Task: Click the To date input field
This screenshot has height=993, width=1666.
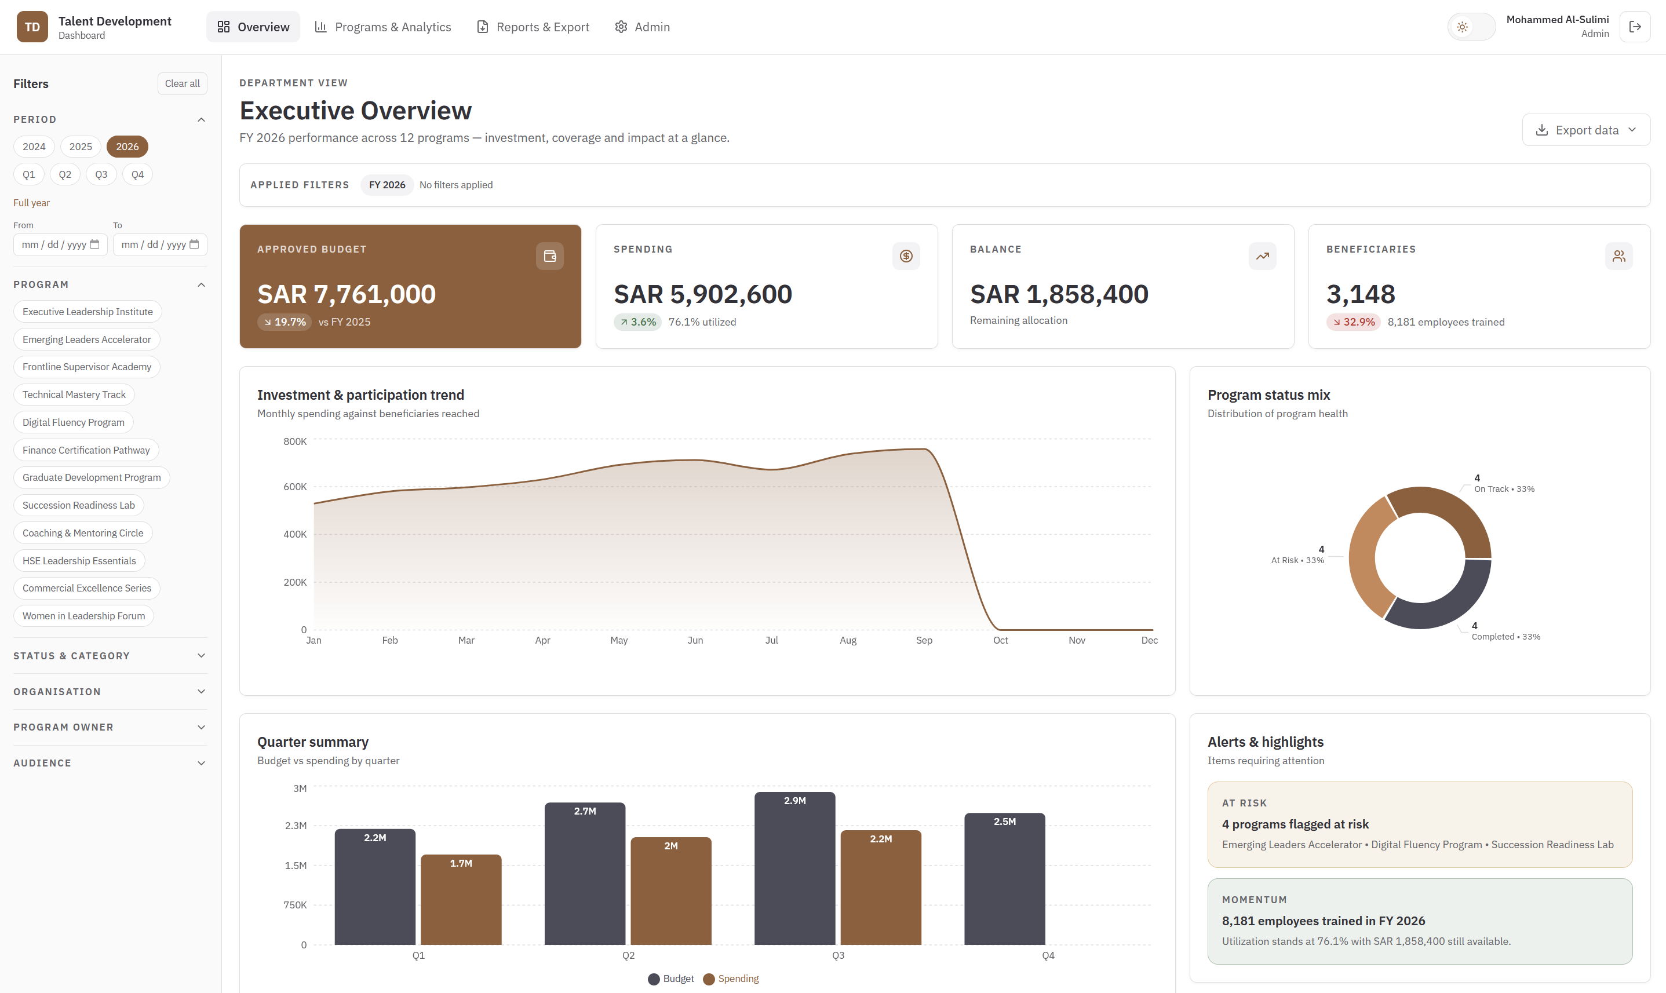Action: pos(160,244)
